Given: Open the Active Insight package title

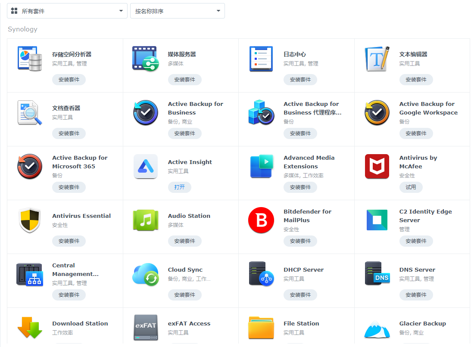Looking at the screenshot, I should [190, 162].
